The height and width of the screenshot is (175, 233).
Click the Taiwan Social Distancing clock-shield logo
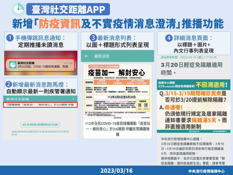coord(17,9)
